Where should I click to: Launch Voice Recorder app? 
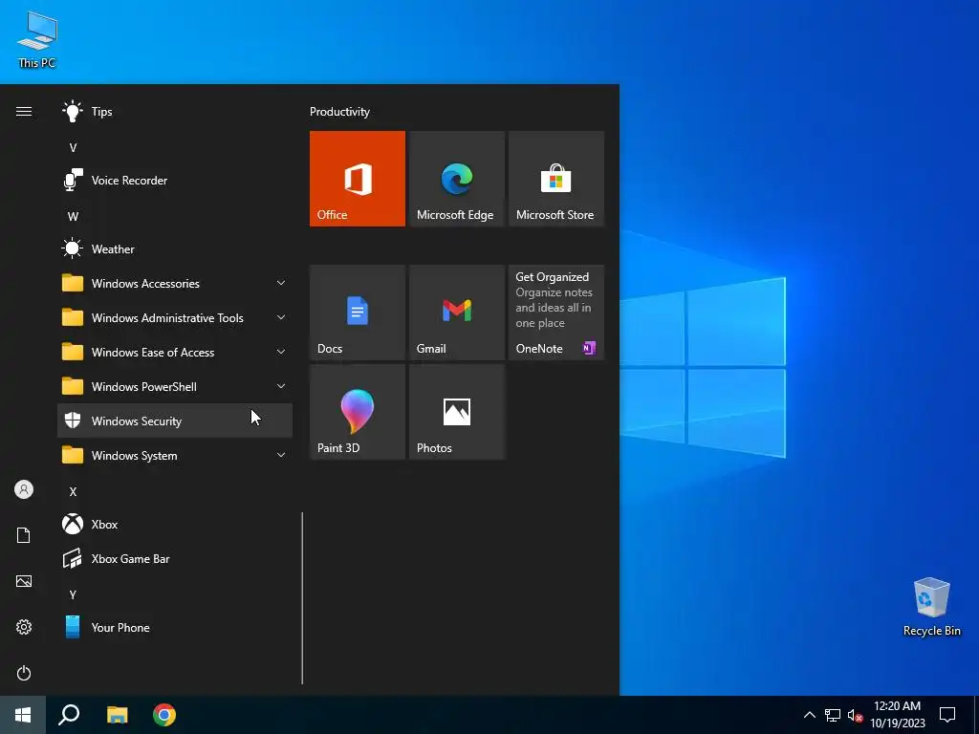[175, 181]
